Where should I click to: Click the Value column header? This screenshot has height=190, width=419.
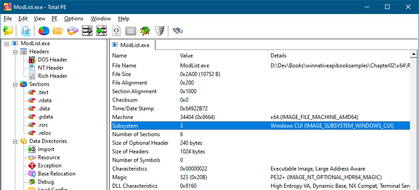(186, 56)
